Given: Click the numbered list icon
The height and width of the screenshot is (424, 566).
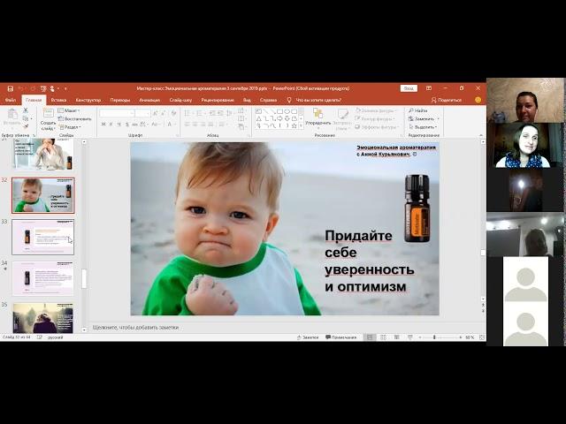Looking at the screenshot, I should pos(200,113).
